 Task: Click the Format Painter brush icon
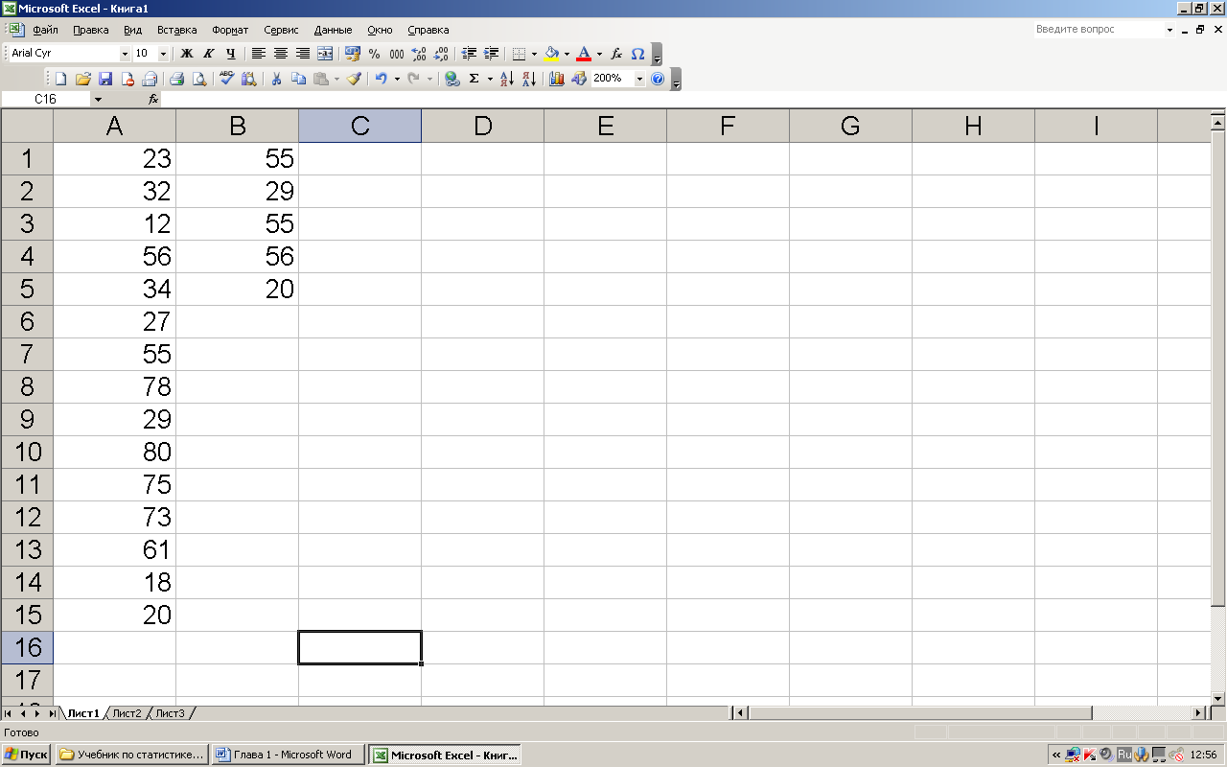[x=354, y=79]
